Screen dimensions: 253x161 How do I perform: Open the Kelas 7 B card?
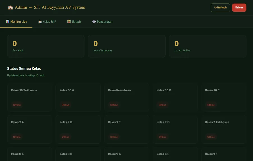[78, 129]
